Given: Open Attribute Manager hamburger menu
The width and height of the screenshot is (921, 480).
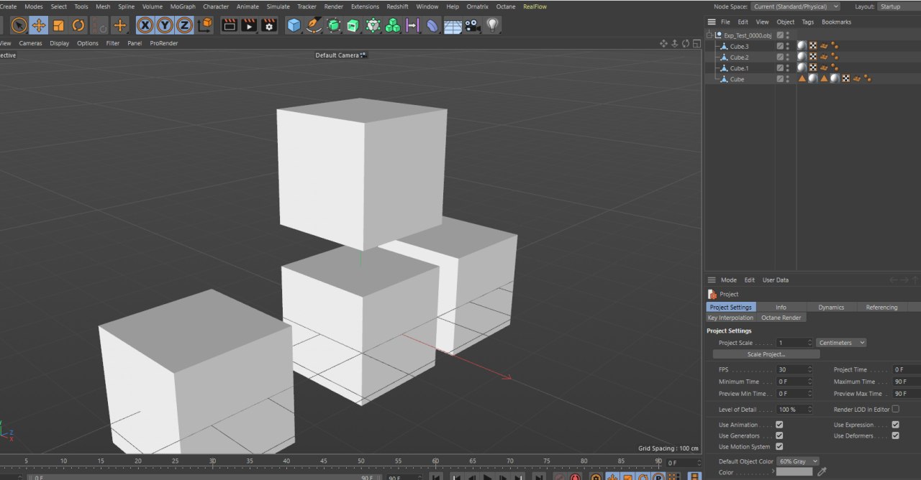Looking at the screenshot, I should 712,280.
